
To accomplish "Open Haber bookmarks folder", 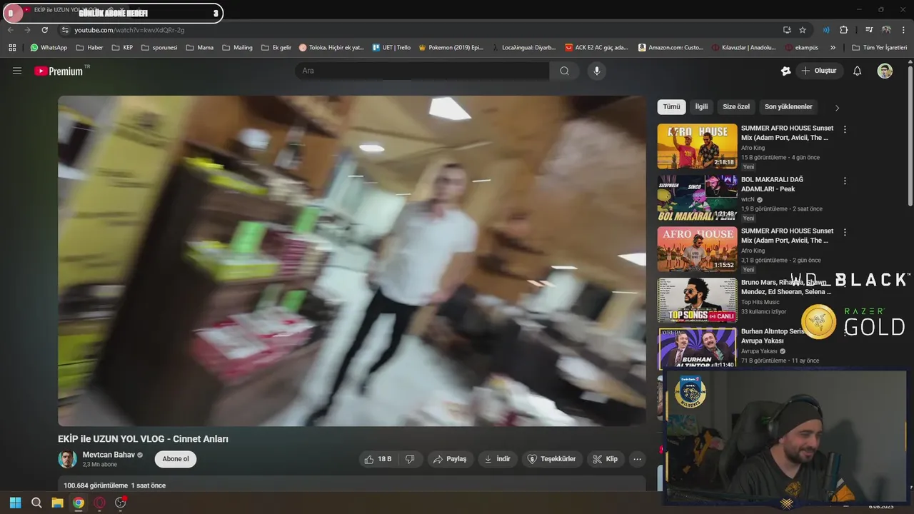I will coord(89,48).
